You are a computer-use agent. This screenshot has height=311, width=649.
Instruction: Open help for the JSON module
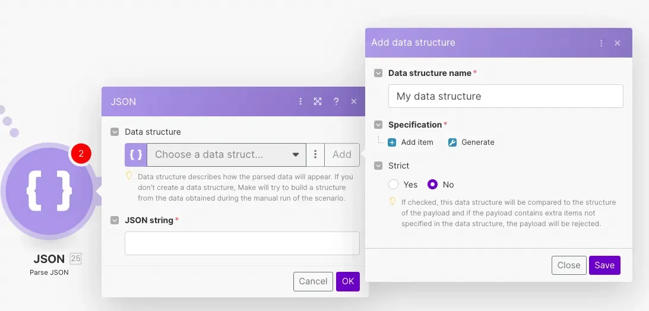pyautogui.click(x=336, y=101)
